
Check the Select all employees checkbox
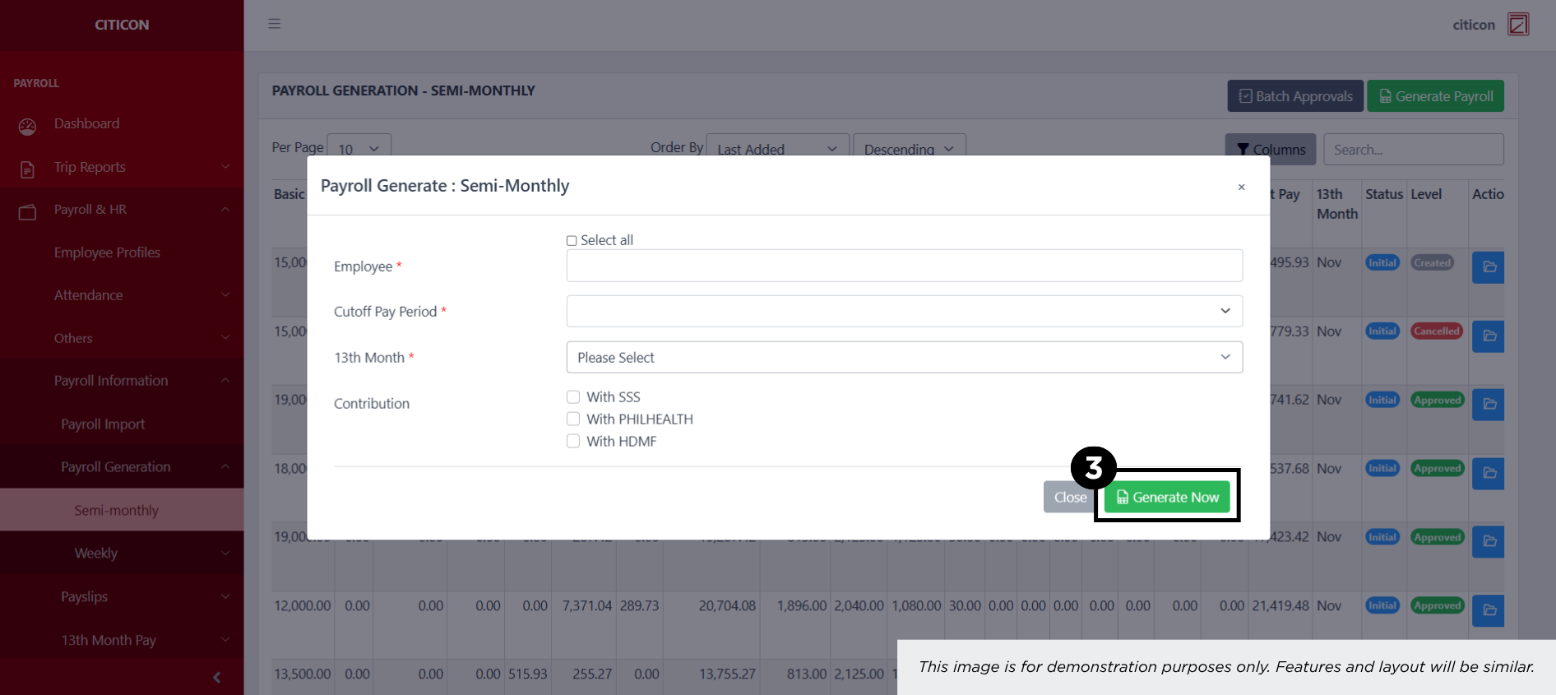coord(572,241)
